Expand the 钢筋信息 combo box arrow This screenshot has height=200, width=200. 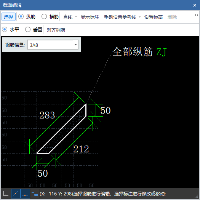(75, 45)
